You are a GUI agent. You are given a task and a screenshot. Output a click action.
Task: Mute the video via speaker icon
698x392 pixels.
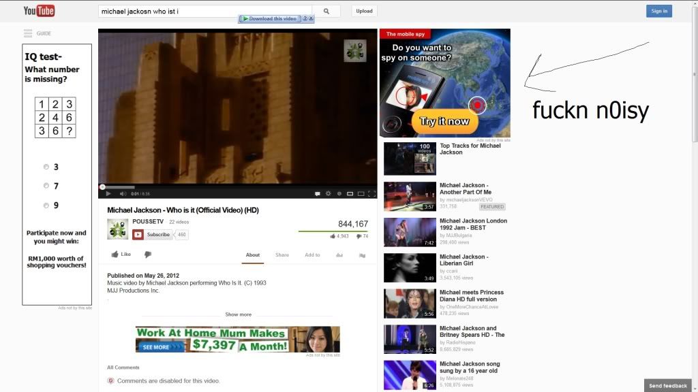pos(123,193)
